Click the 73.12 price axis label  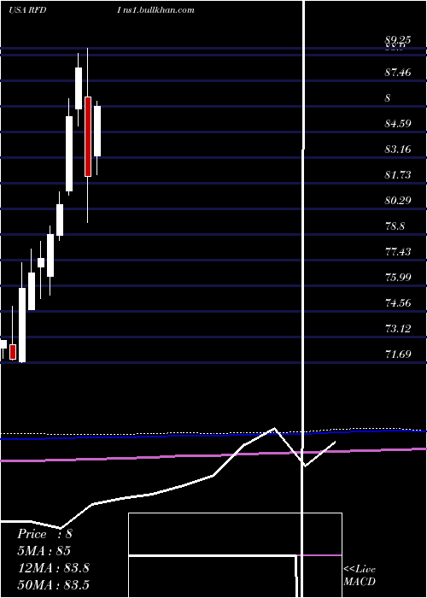pos(398,329)
